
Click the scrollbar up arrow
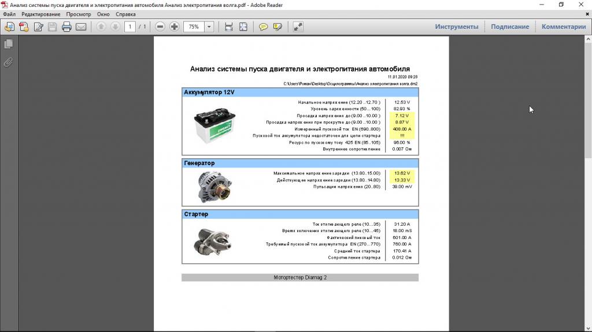click(588, 39)
